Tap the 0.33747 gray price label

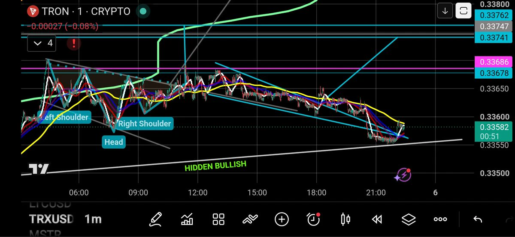coord(494,26)
